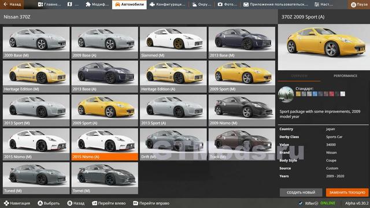Image resolution: width=370 pixels, height=208 pixels.
Task: Pick the white paint swatch
Action: [x=343, y=94]
